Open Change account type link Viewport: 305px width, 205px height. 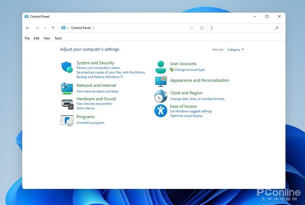[189, 70]
